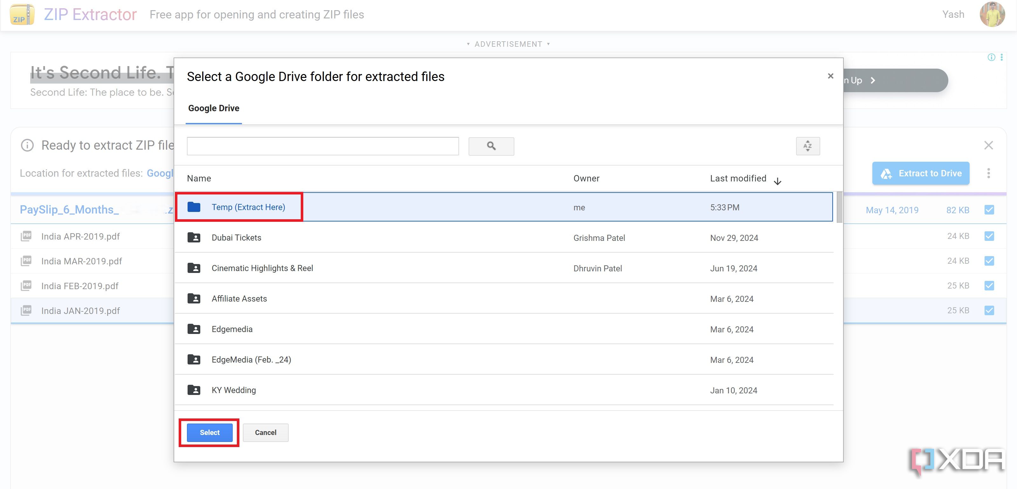Screen dimensions: 1017x489
Task: Click the ZIP Extractor title text
Action: [x=90, y=15]
